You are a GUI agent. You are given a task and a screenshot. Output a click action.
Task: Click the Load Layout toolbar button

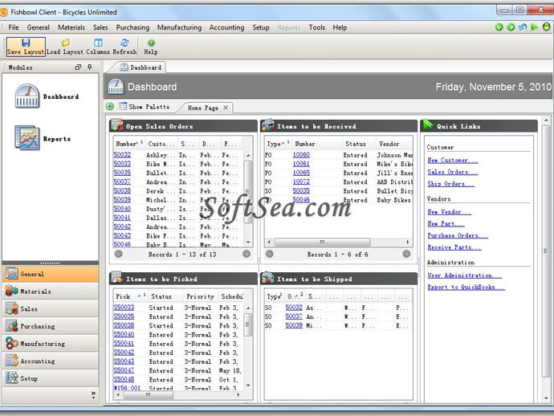click(65, 47)
